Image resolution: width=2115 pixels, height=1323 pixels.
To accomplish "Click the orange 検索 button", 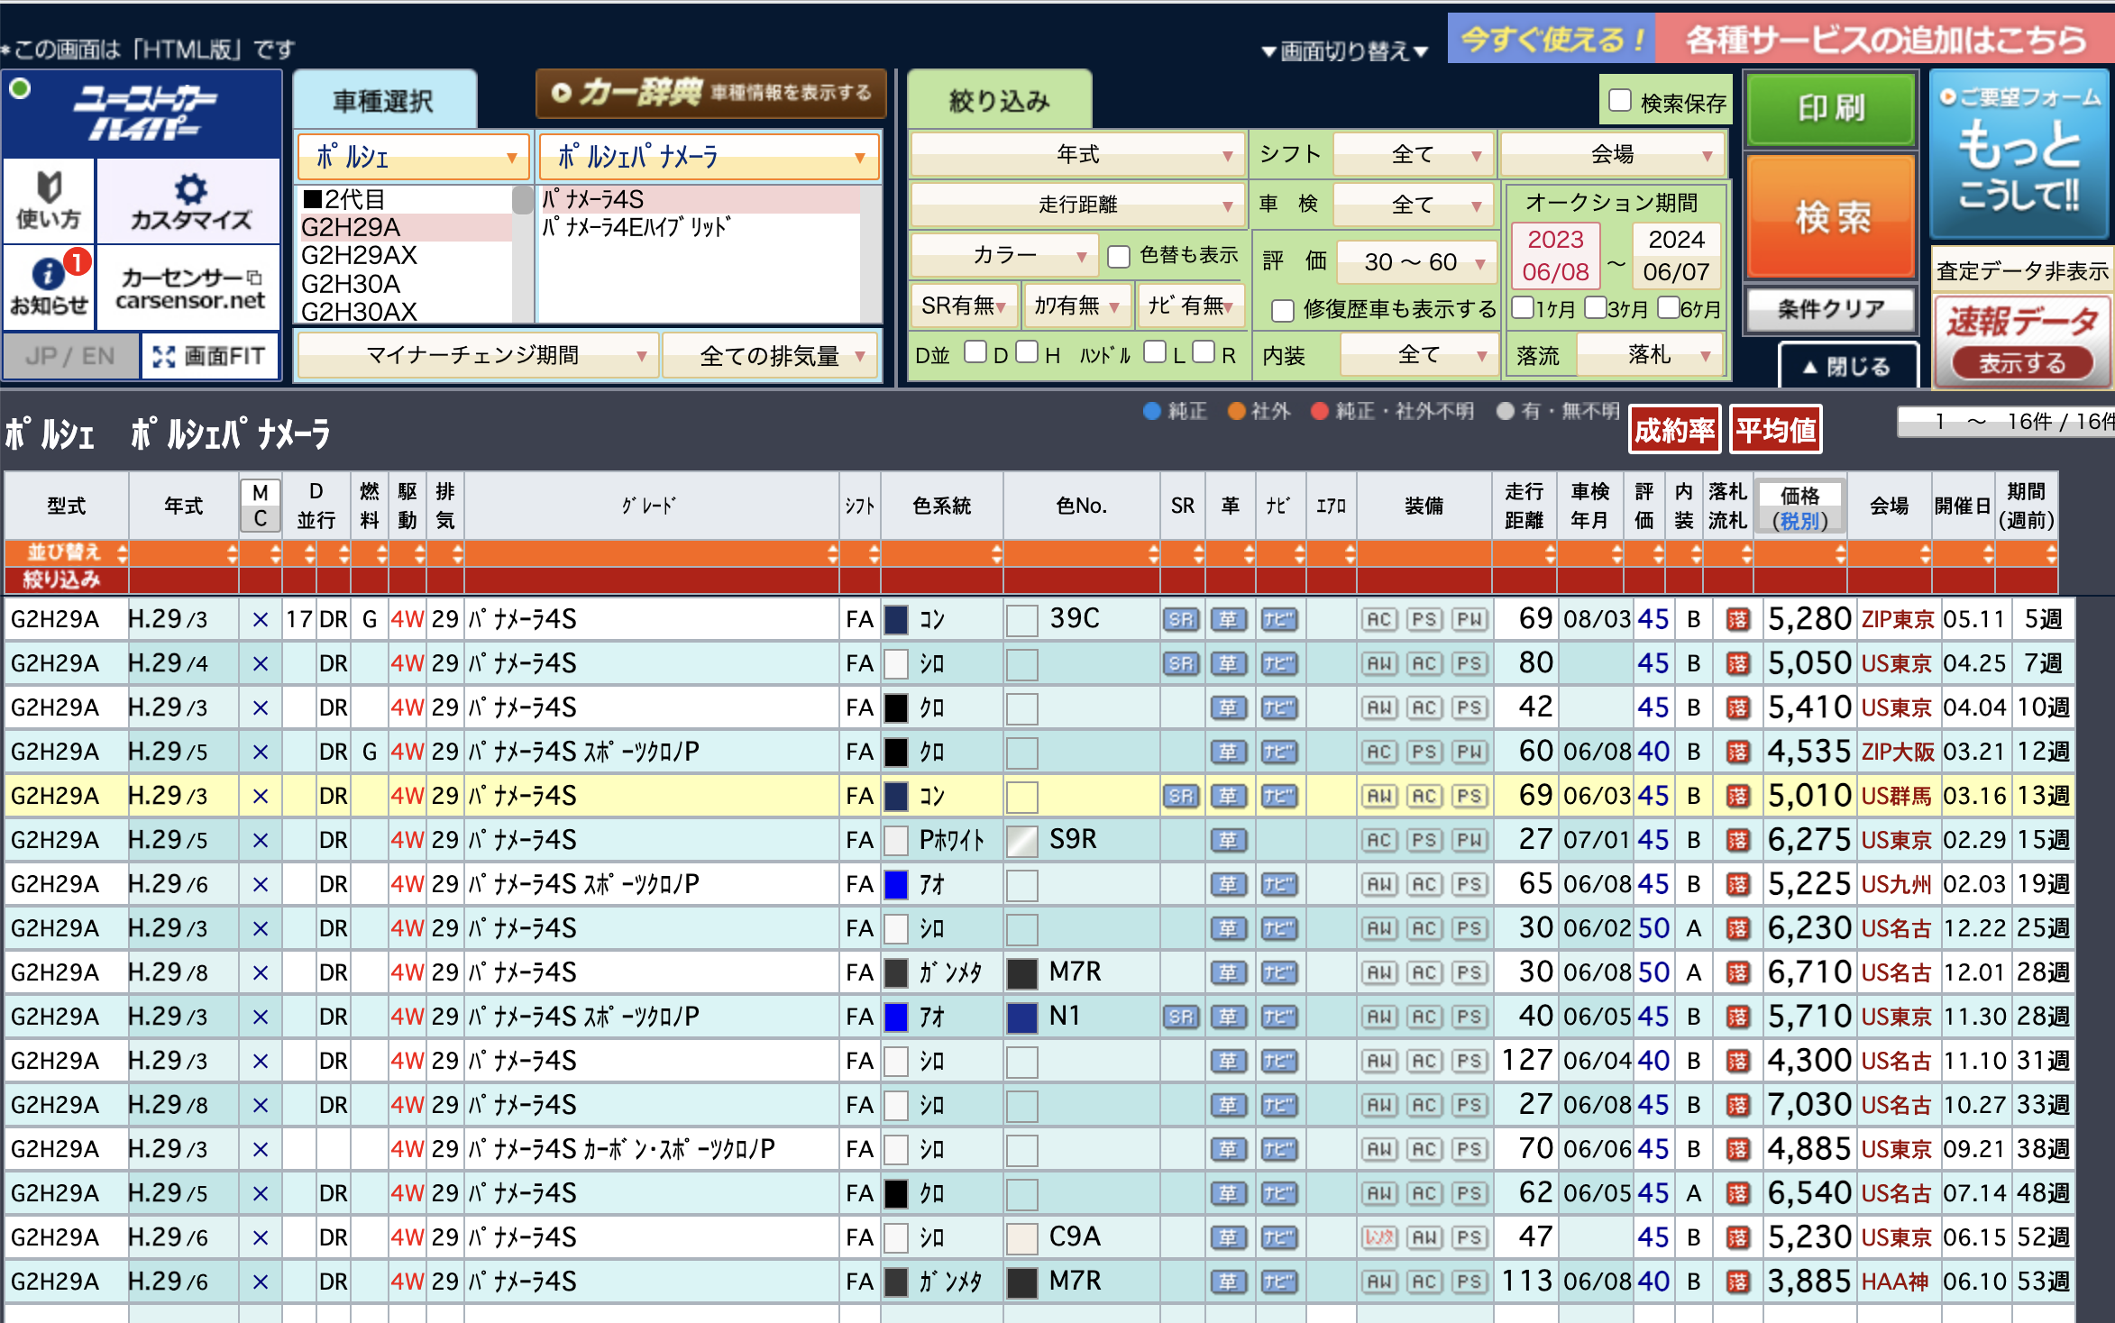I will click(x=1831, y=216).
